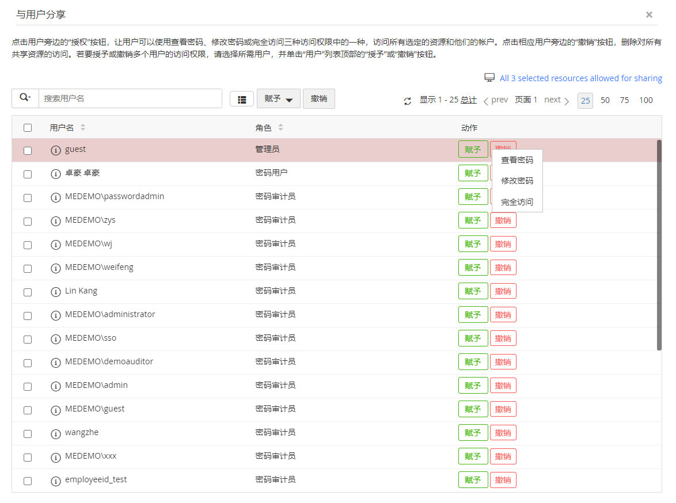
Task: Open 赋予 menu for 卓豪 卓豪 row
Action: click(x=473, y=173)
